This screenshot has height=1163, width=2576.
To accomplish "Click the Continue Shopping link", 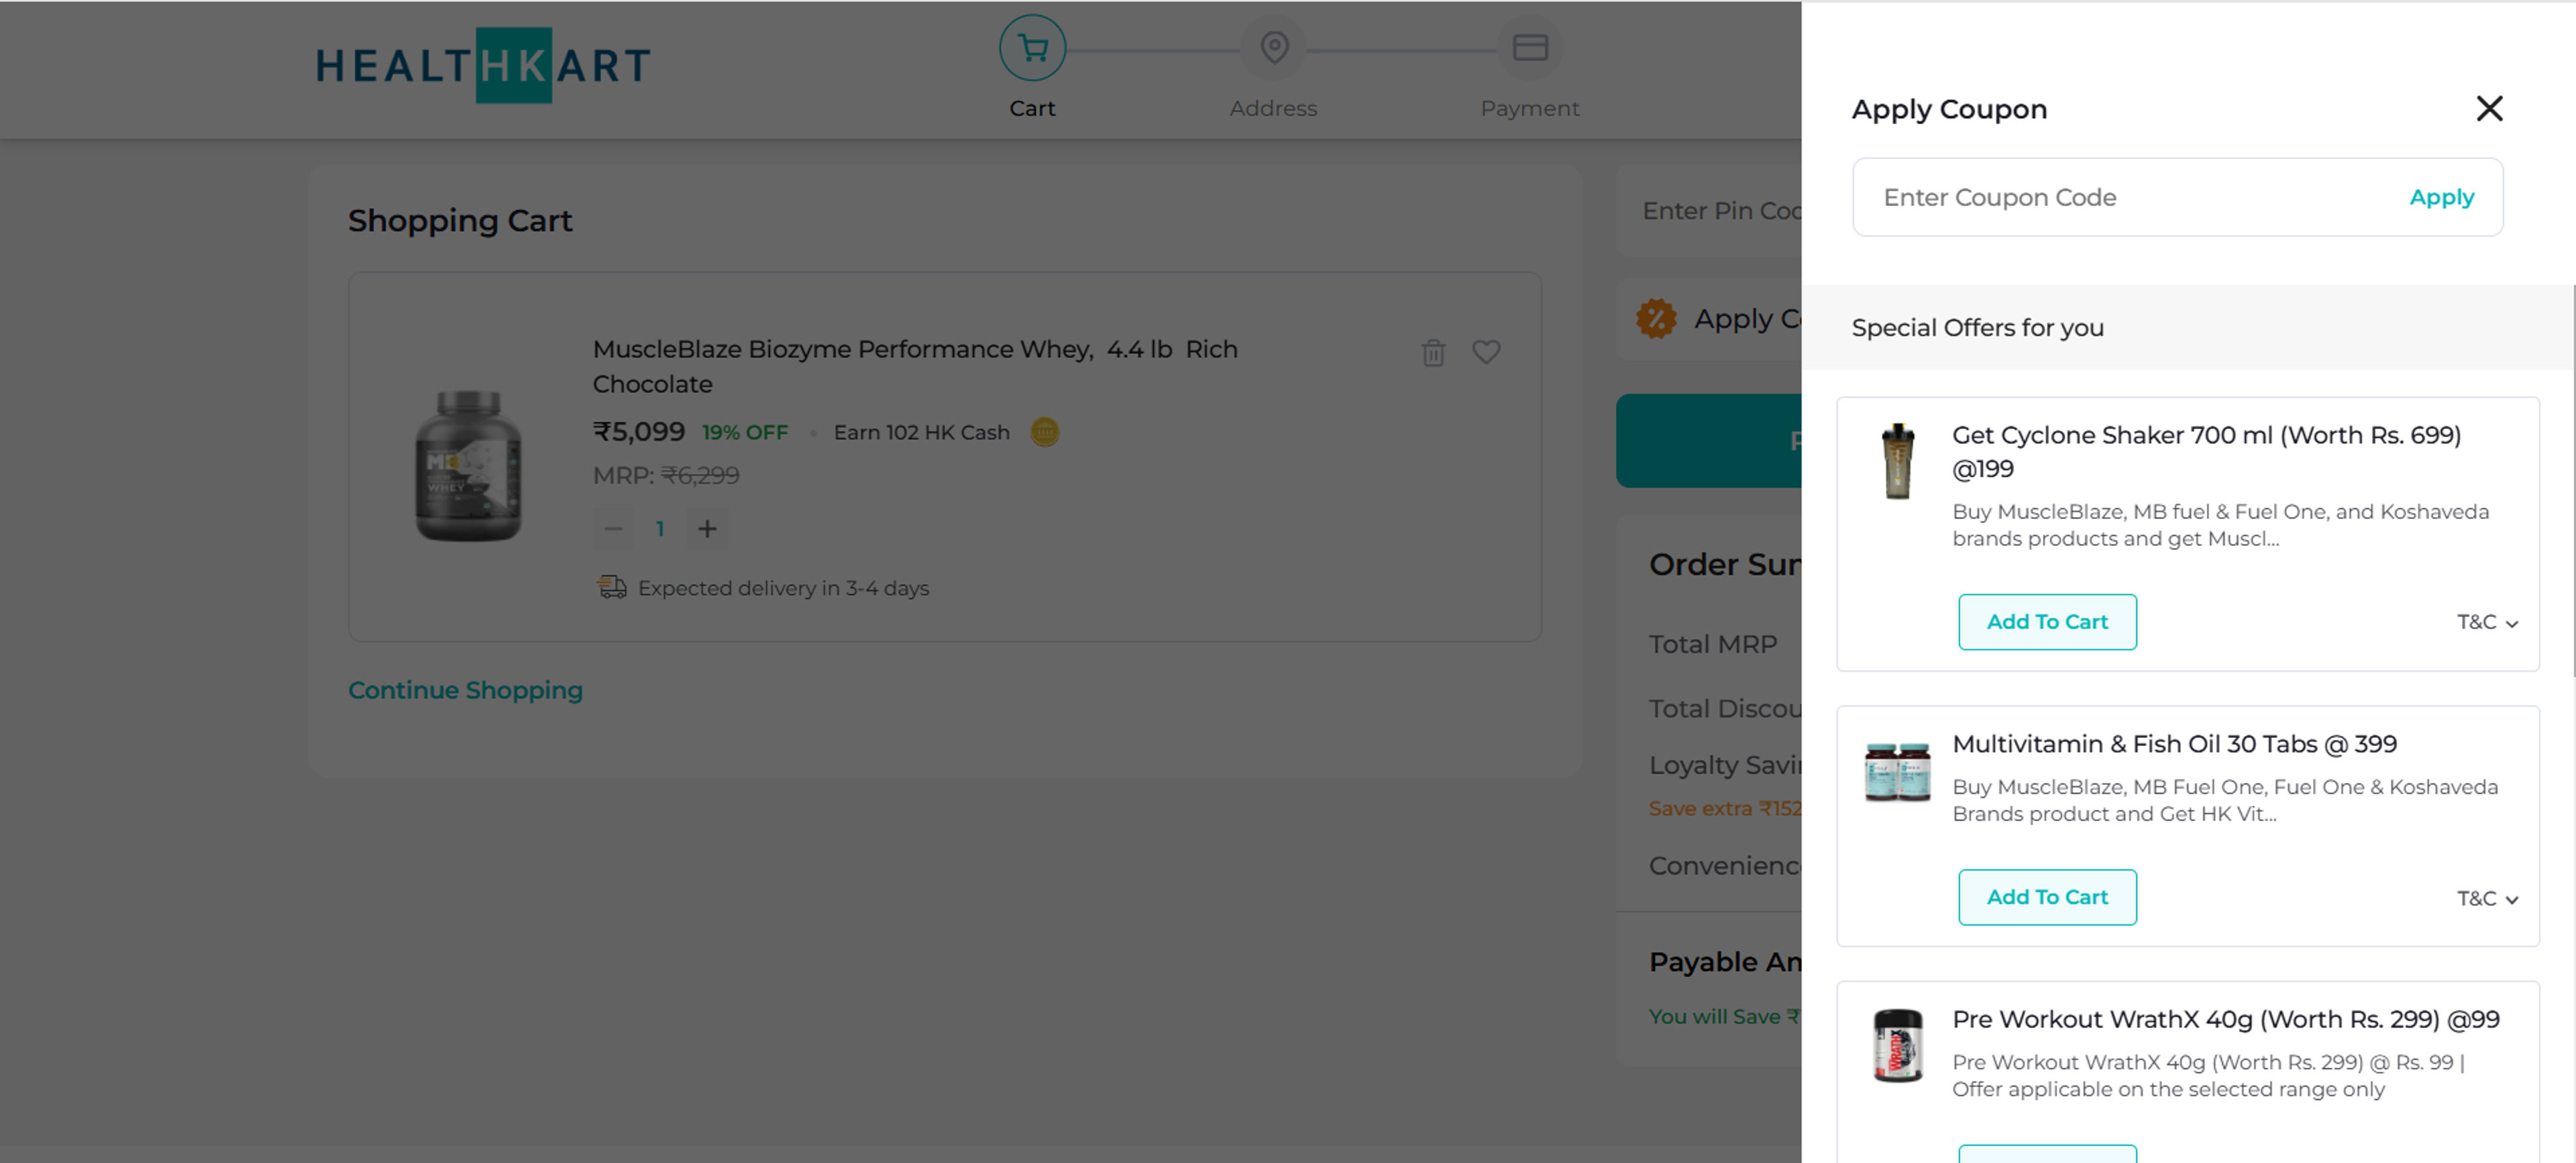I will tap(465, 690).
